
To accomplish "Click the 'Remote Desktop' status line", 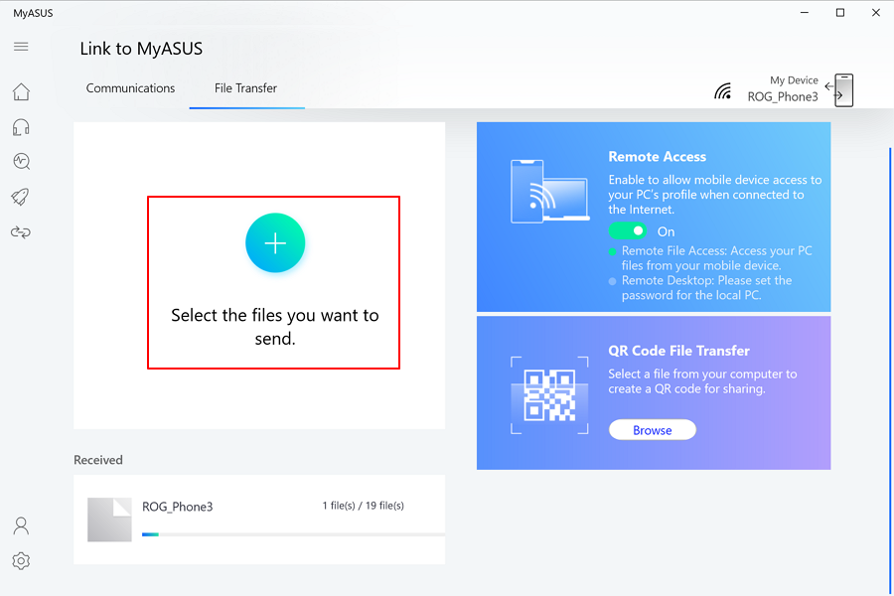I will click(x=706, y=288).
